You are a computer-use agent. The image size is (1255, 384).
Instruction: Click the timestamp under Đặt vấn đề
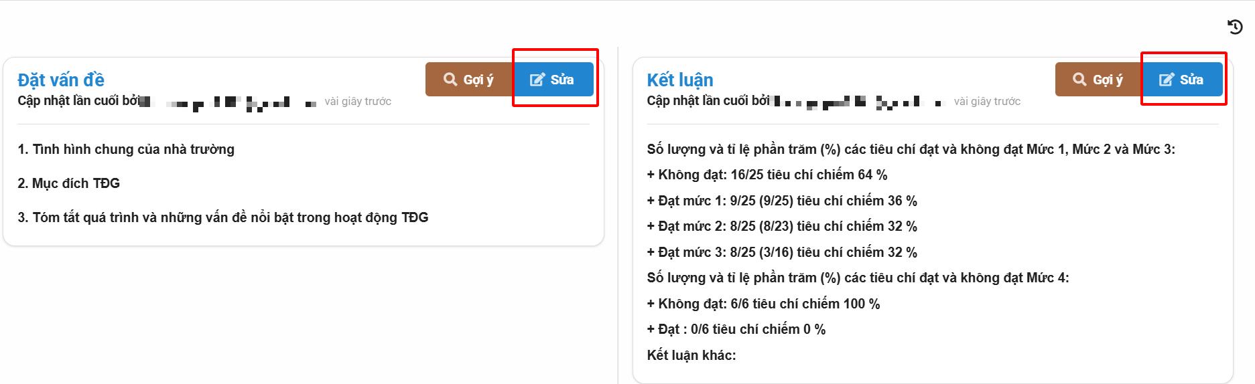(358, 102)
